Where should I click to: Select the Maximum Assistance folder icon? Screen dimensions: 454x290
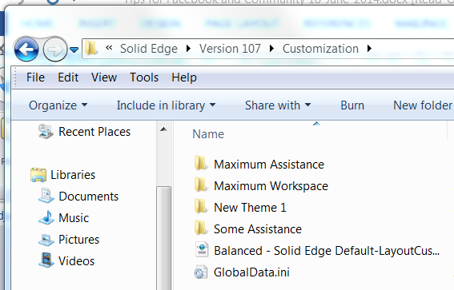pyautogui.click(x=200, y=164)
